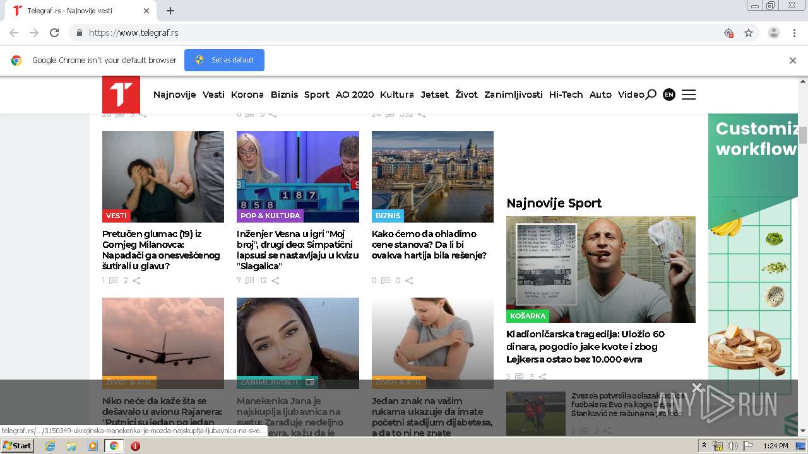
Task: Open the Video menu item
Action: [631, 95]
